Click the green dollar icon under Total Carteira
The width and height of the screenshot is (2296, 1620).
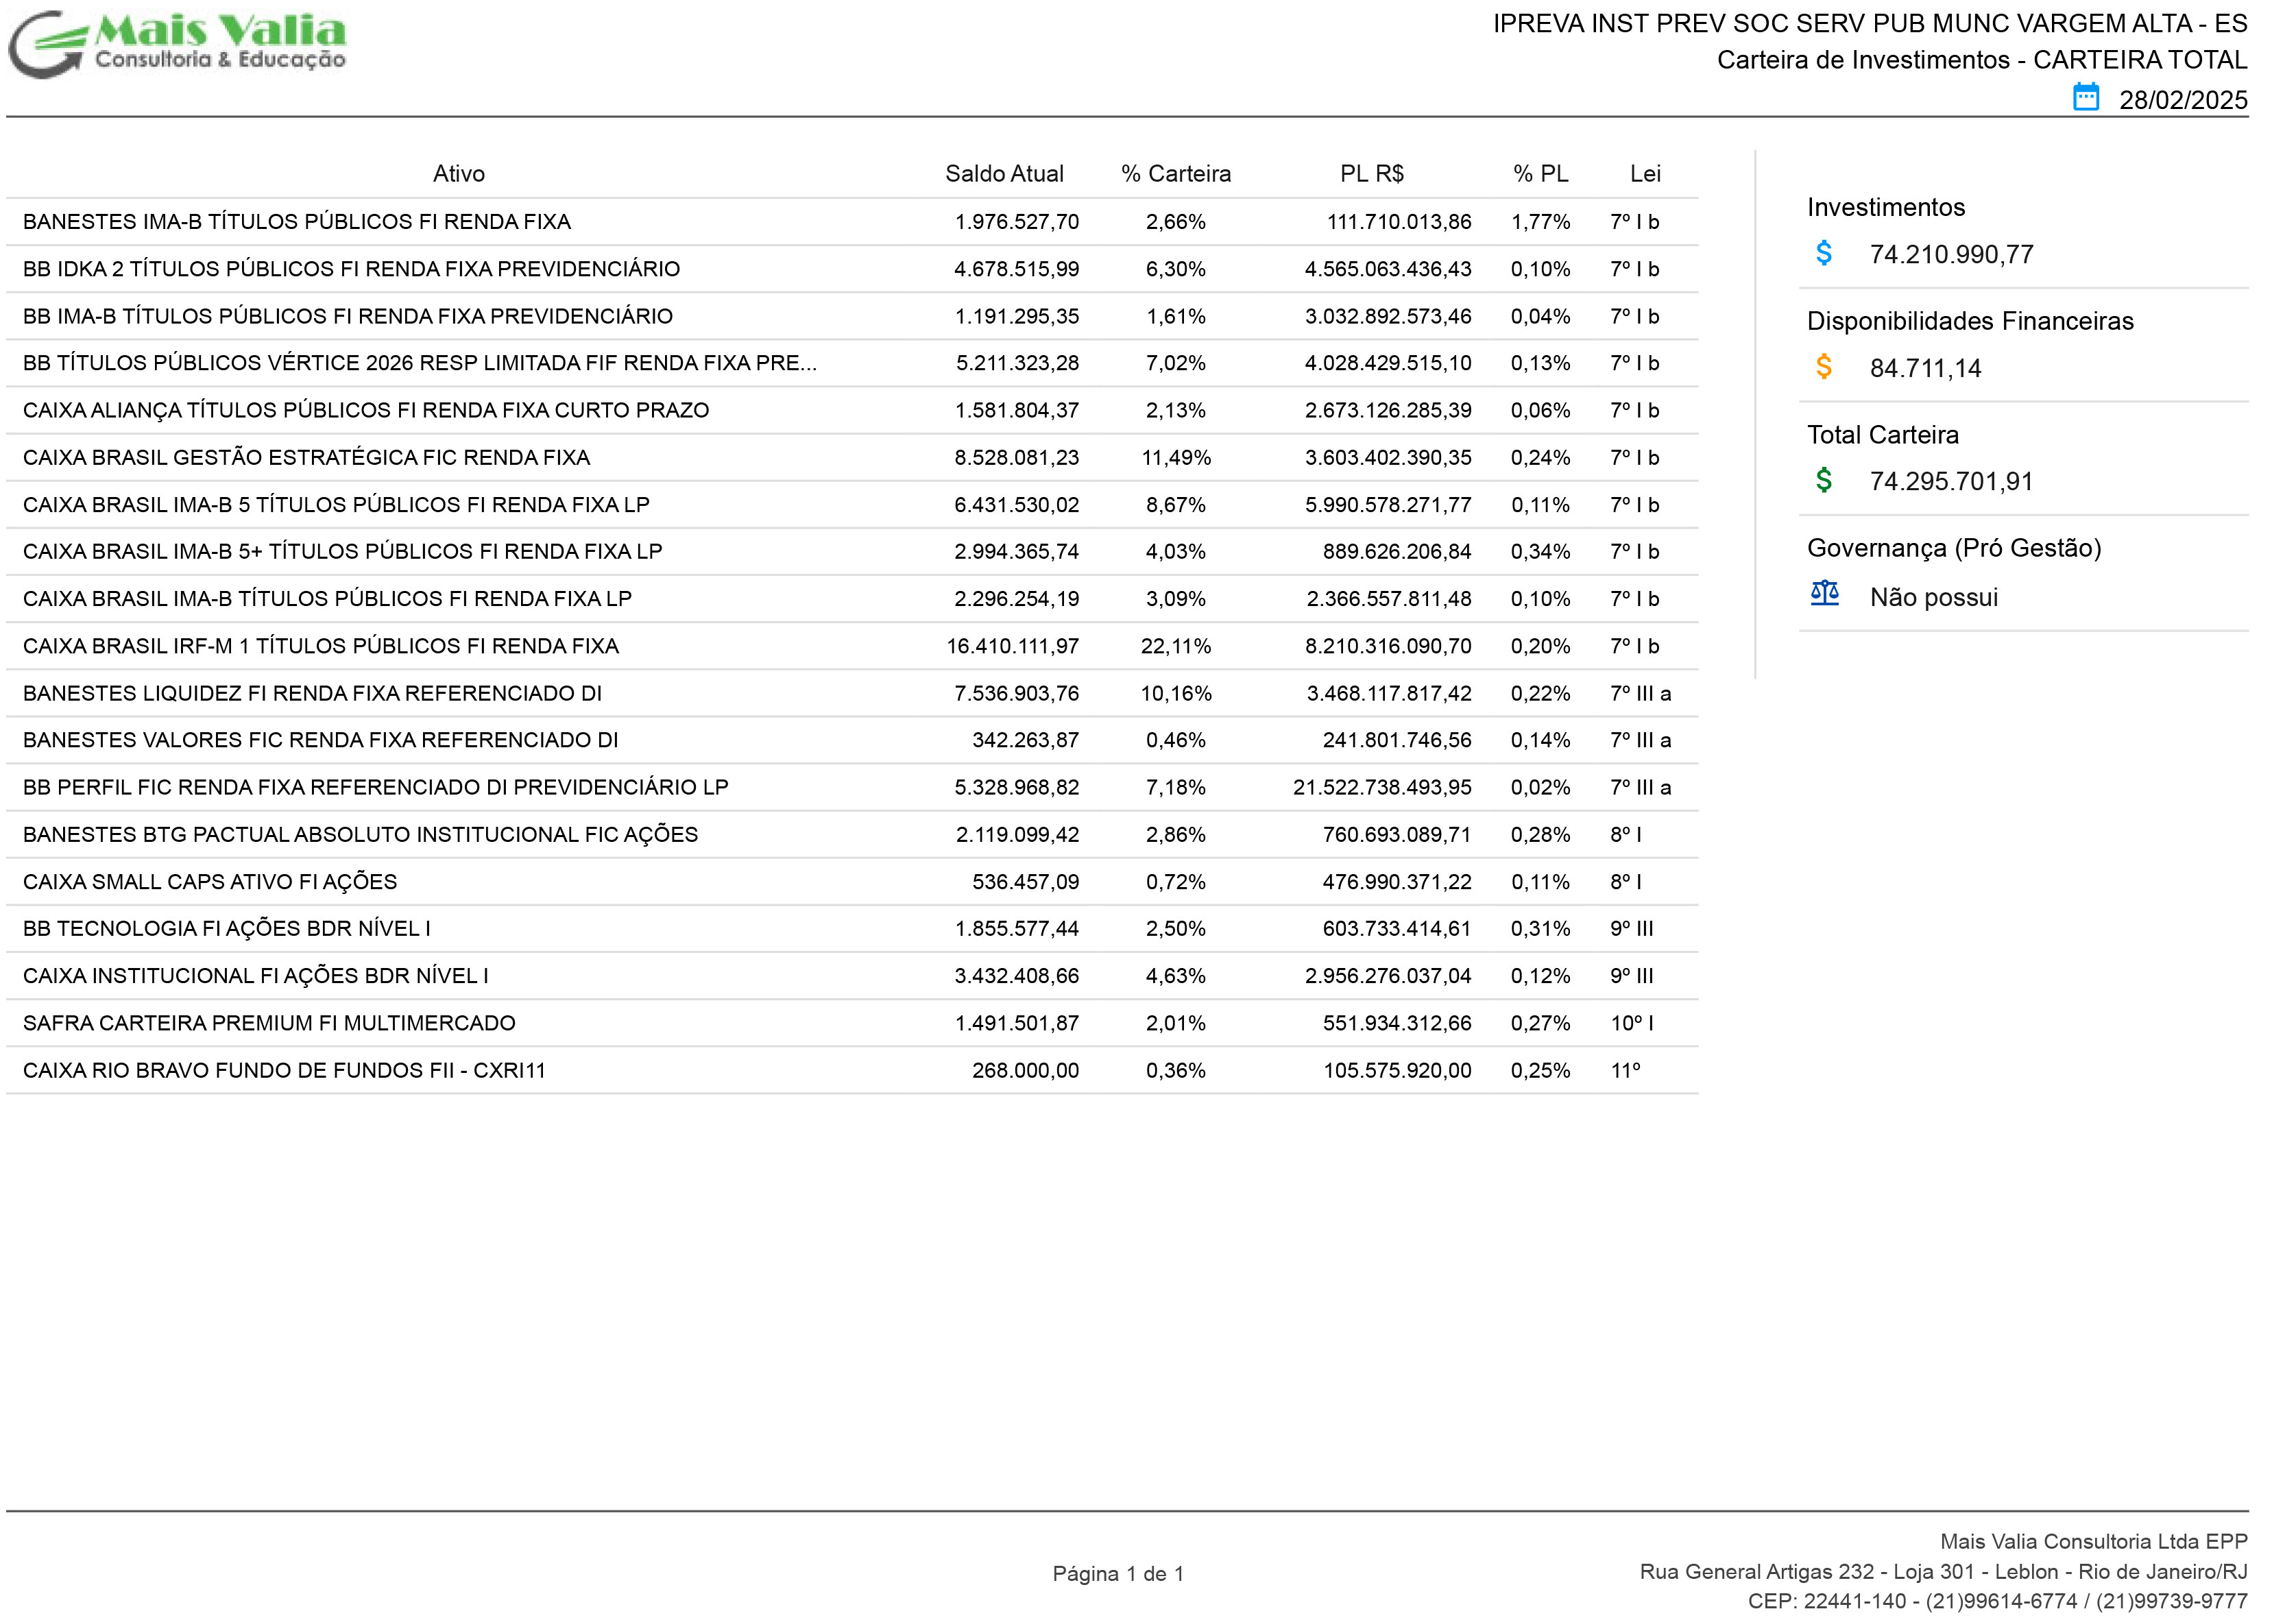tap(1824, 480)
